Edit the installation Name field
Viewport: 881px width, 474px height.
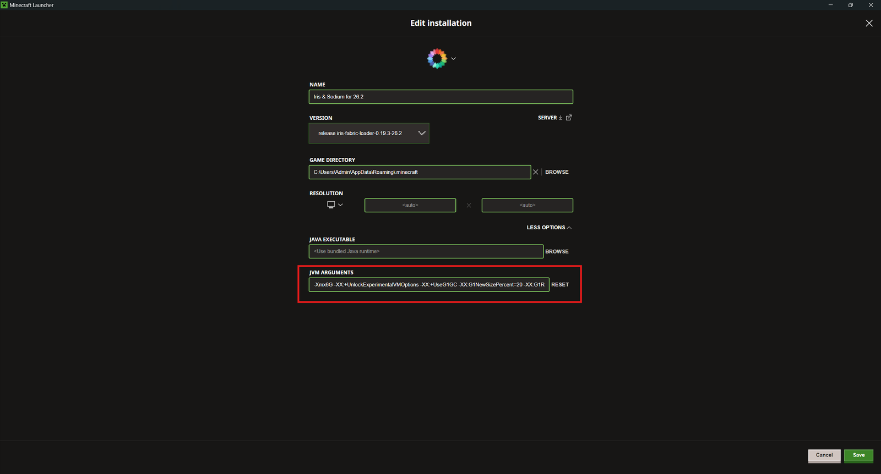coord(440,97)
